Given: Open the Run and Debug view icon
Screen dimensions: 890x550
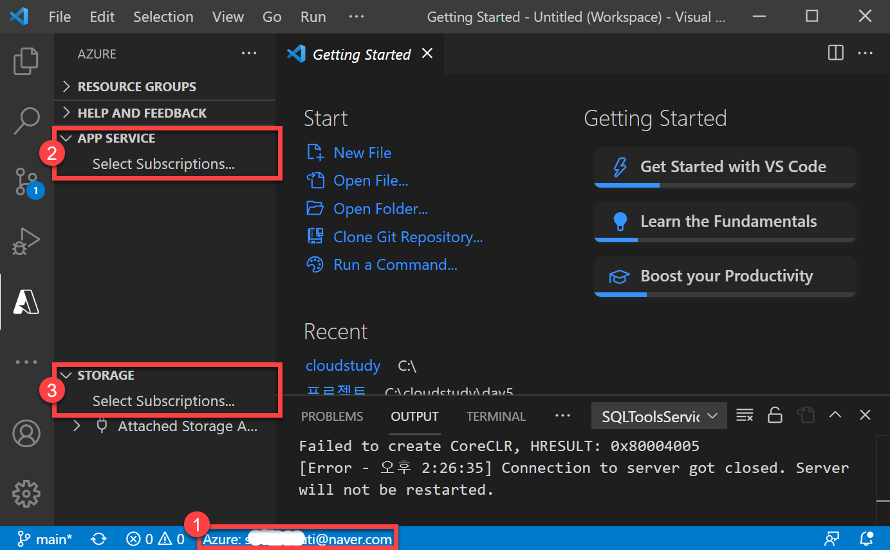Looking at the screenshot, I should [26, 242].
